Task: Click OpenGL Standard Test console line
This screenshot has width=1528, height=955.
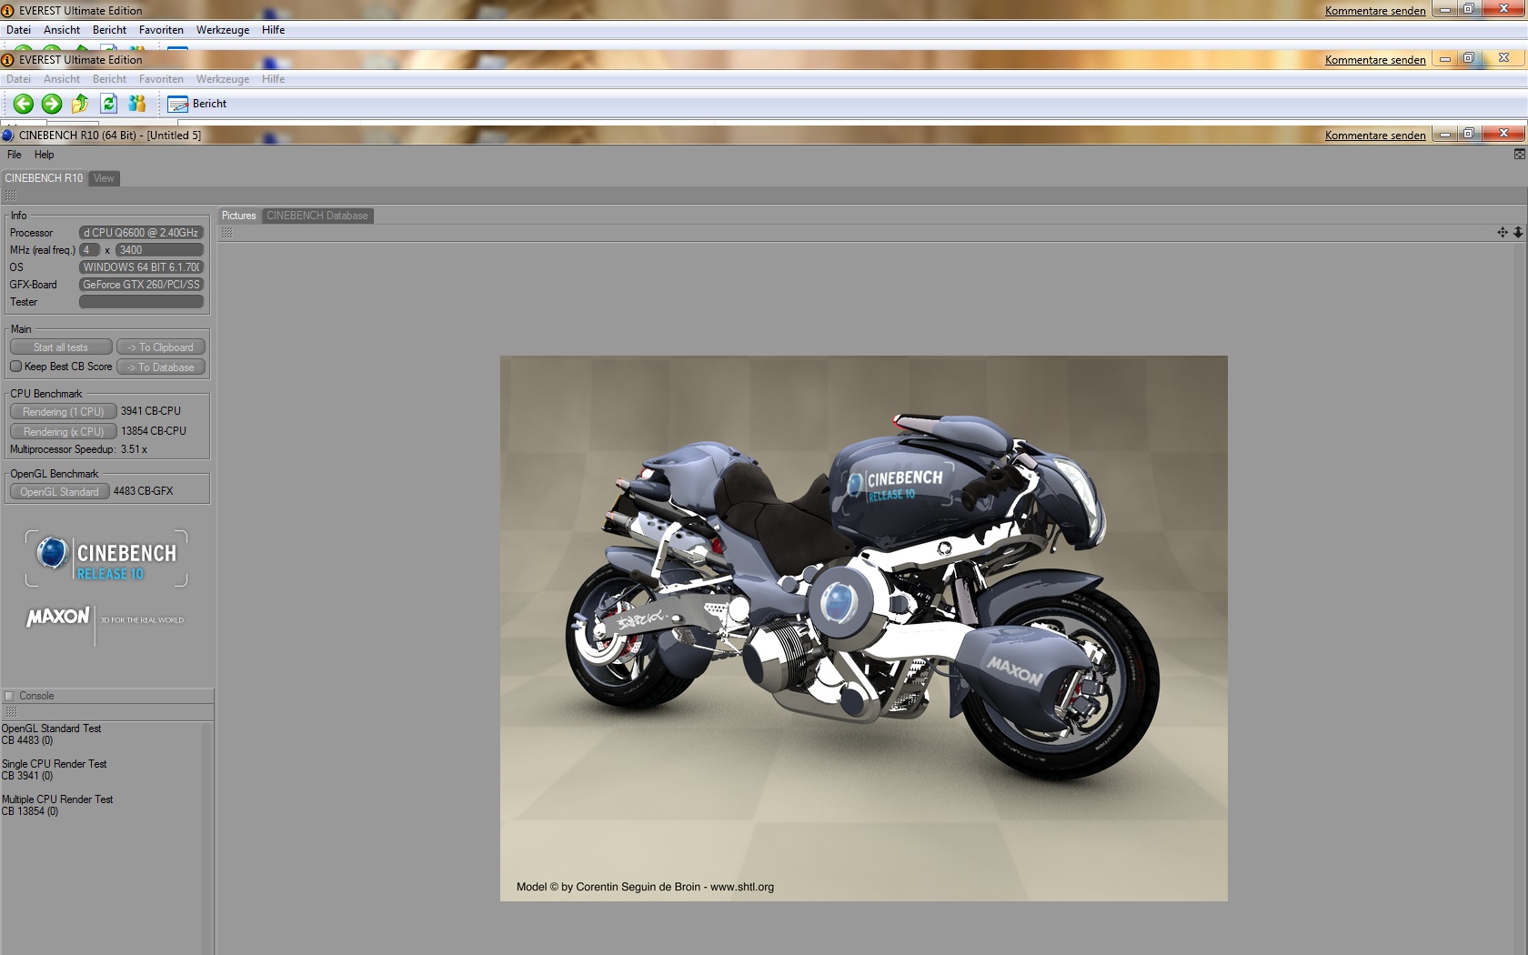Action: (51, 729)
